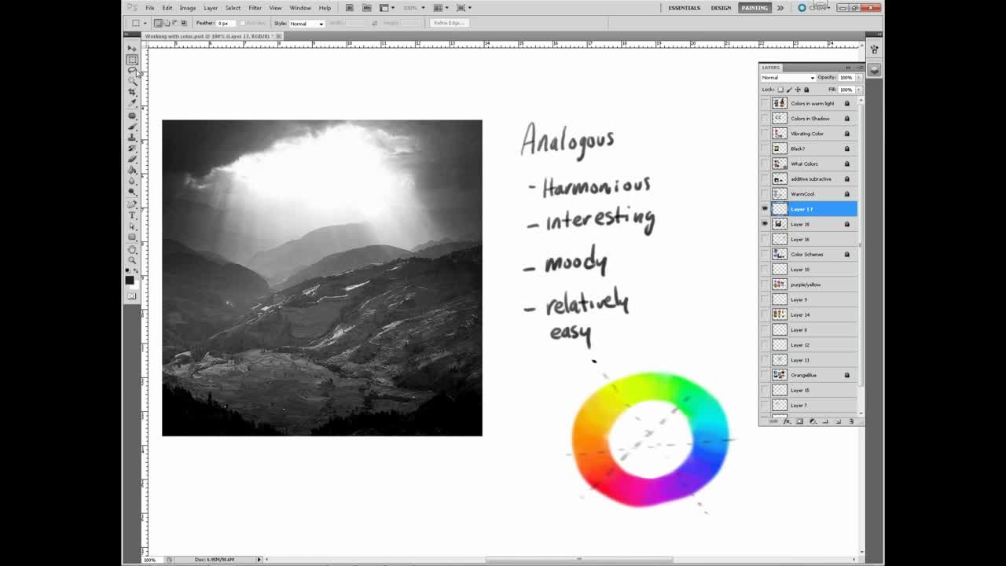Open the Image menu

187,8
